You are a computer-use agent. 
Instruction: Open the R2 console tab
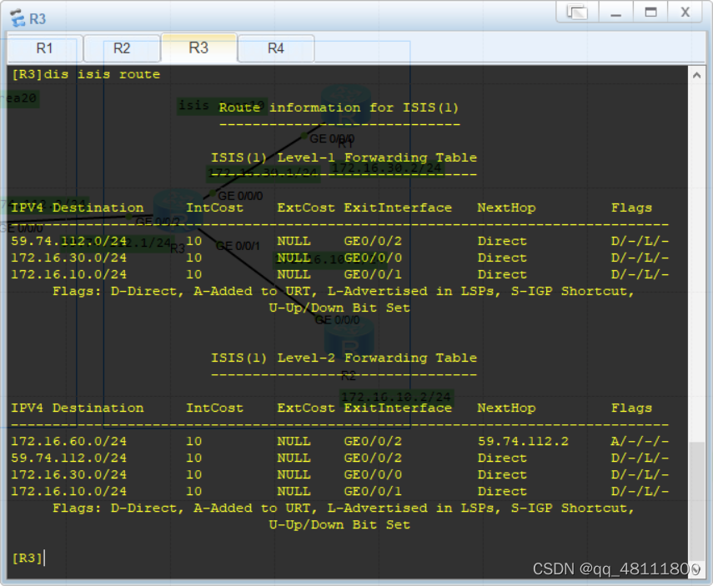pyautogui.click(x=122, y=48)
